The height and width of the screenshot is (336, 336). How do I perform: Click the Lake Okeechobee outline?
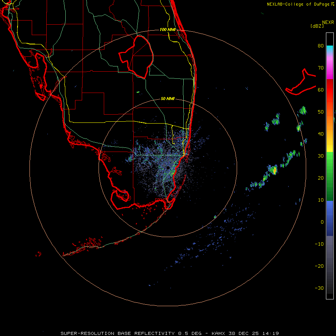tap(136, 57)
